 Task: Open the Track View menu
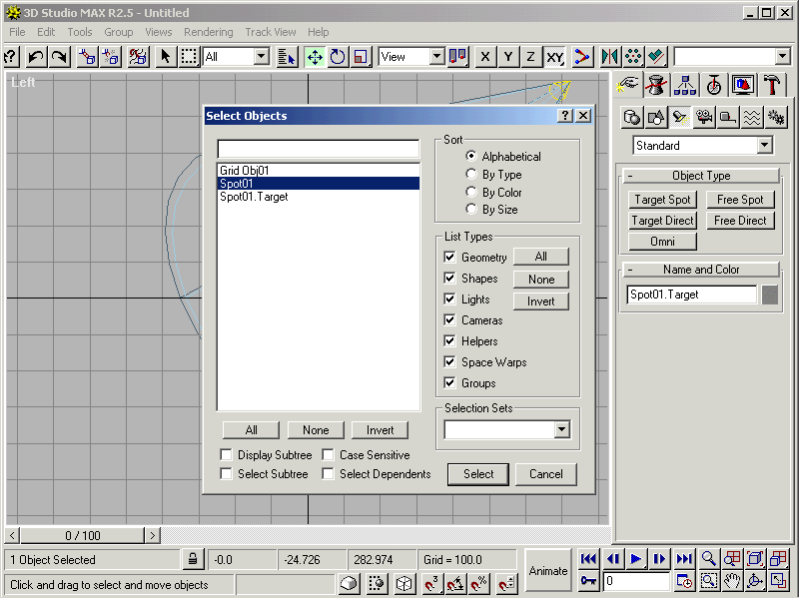click(271, 32)
